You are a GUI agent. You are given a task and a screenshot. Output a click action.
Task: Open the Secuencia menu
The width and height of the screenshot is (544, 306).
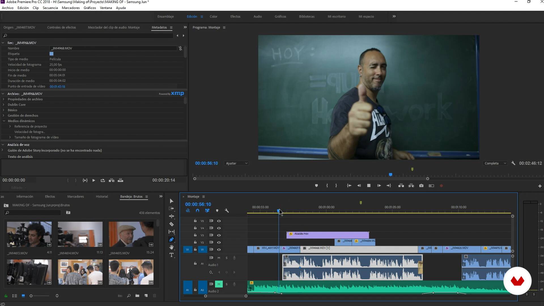tap(50, 8)
